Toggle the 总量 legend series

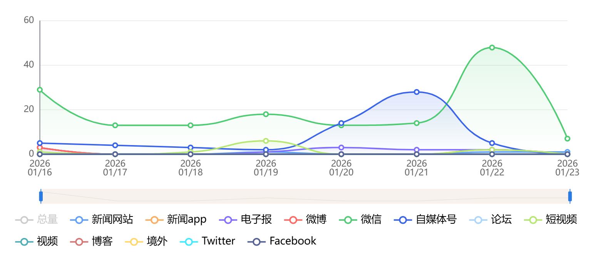click(x=37, y=220)
